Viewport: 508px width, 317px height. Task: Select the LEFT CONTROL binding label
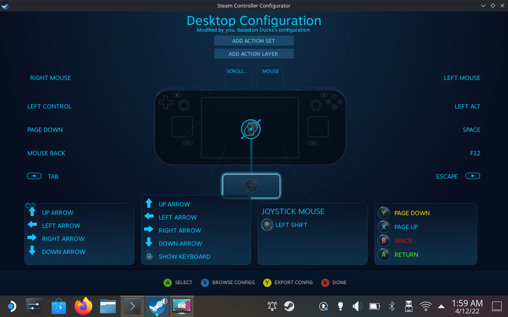click(x=50, y=107)
